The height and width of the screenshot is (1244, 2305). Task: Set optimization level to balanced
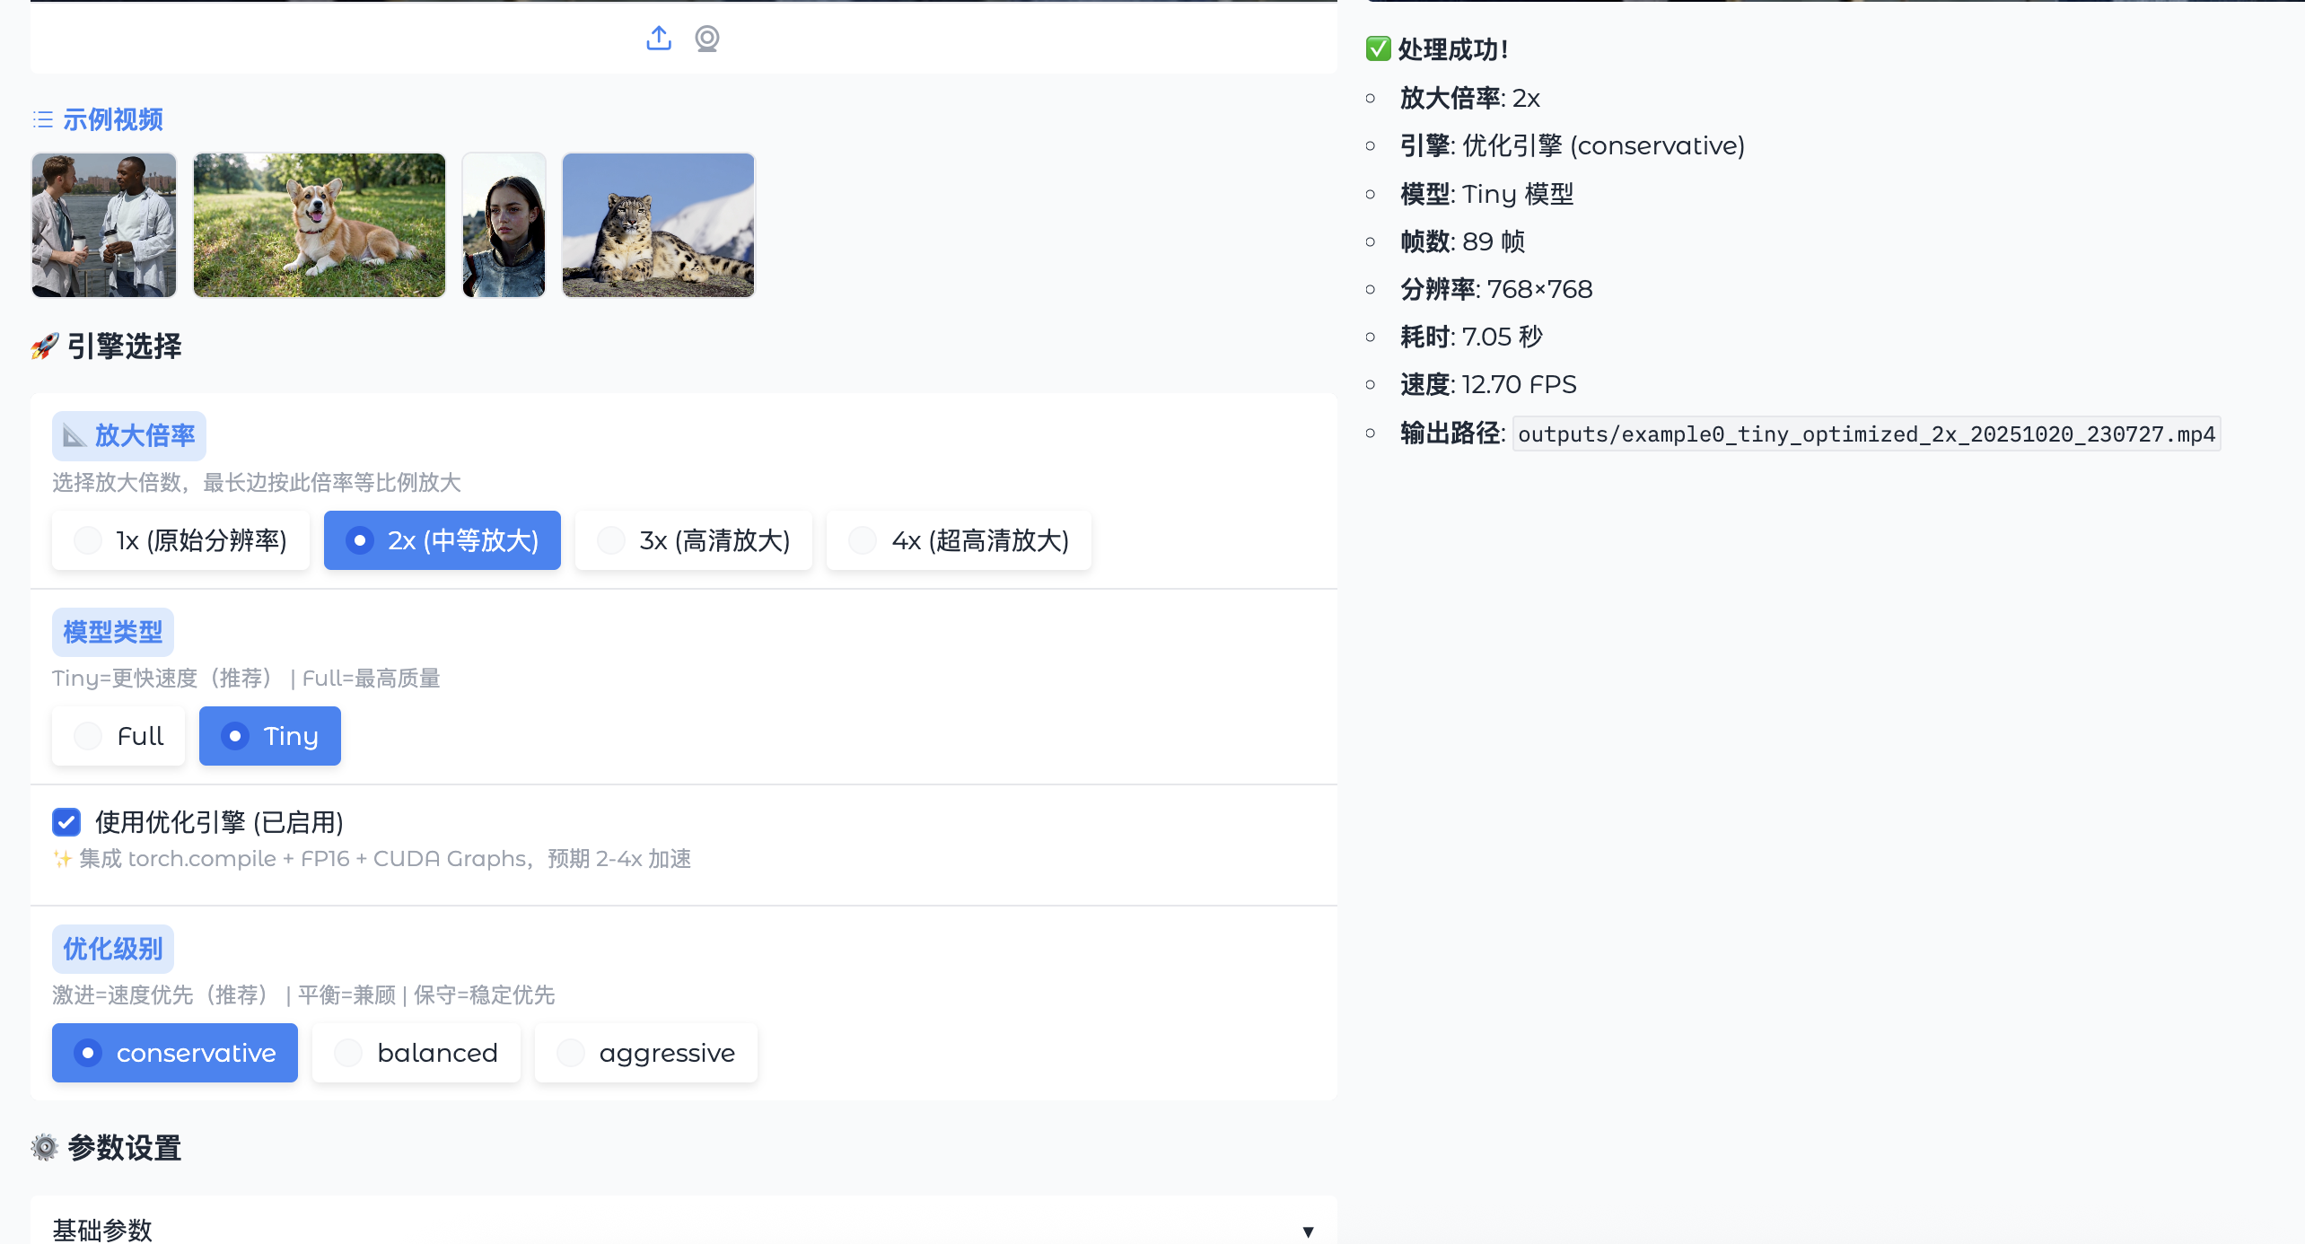(x=416, y=1053)
